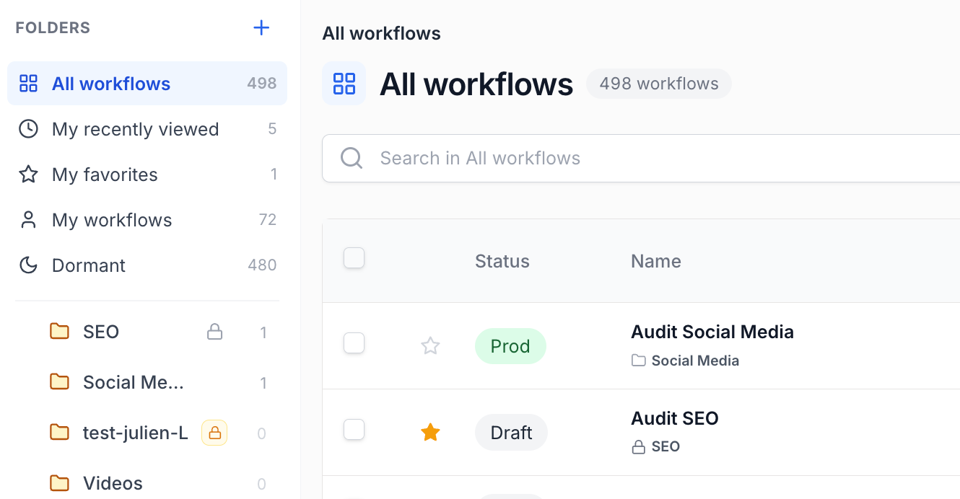Click the orange lock badge on test-julien-L

[214, 433]
